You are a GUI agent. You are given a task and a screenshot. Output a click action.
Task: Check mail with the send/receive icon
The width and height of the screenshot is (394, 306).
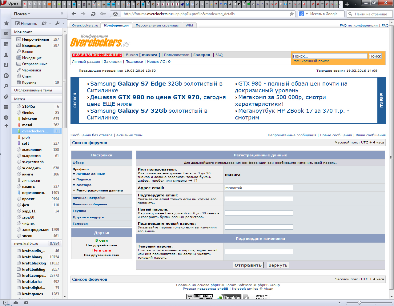click(44, 23)
